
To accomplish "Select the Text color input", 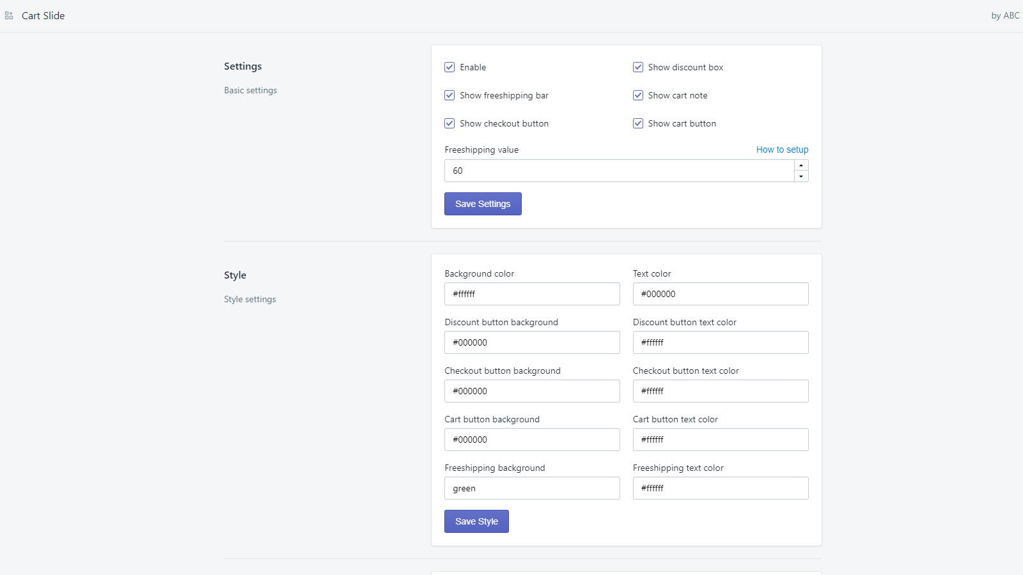I will [x=721, y=294].
